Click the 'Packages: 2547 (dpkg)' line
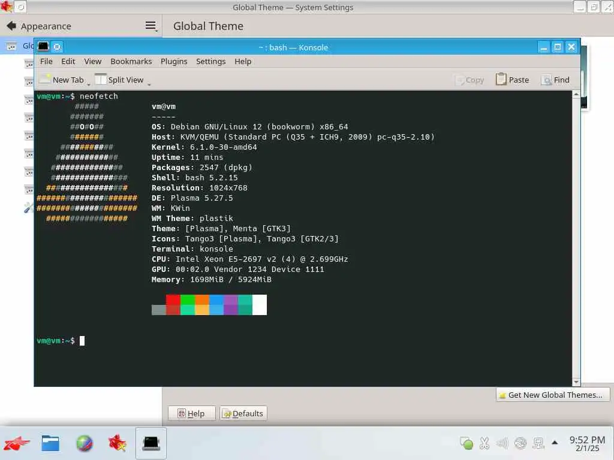 click(202, 168)
